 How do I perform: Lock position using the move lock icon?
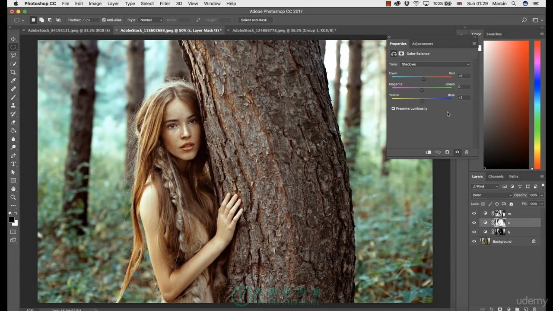point(497,204)
